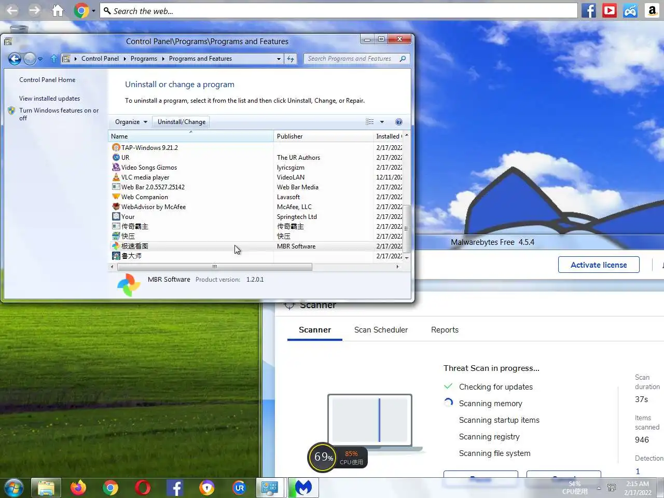Viewport: 664px width, 498px height.
Task: Click the 69% memory gauge widget
Action: coord(323,457)
